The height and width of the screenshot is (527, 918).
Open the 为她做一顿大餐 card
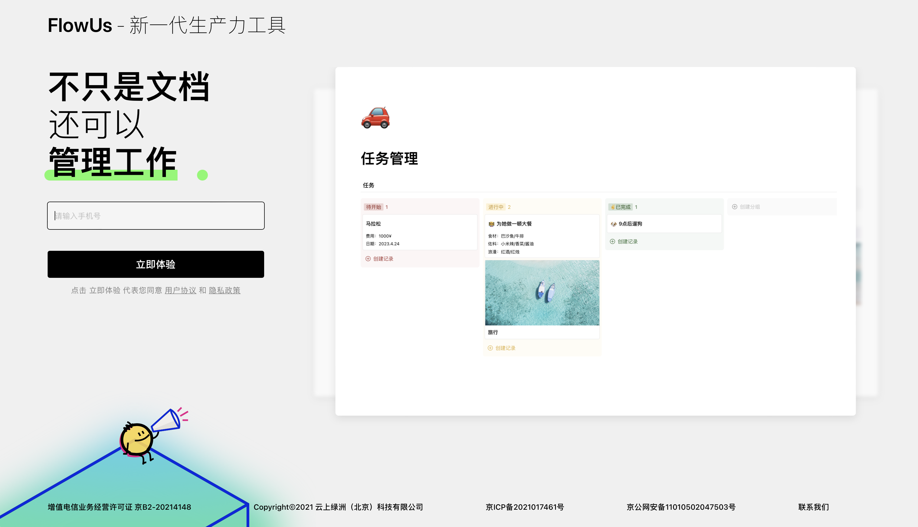pos(542,236)
